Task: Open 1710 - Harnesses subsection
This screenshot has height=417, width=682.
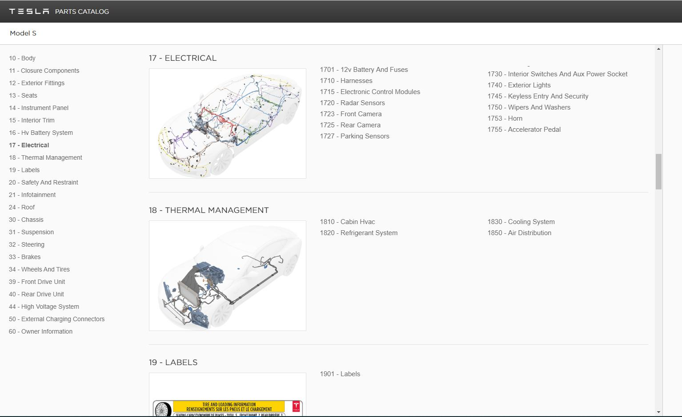Action: (346, 81)
